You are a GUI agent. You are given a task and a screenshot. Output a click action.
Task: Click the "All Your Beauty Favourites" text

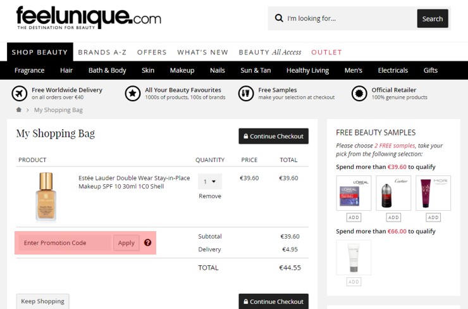pos(183,90)
